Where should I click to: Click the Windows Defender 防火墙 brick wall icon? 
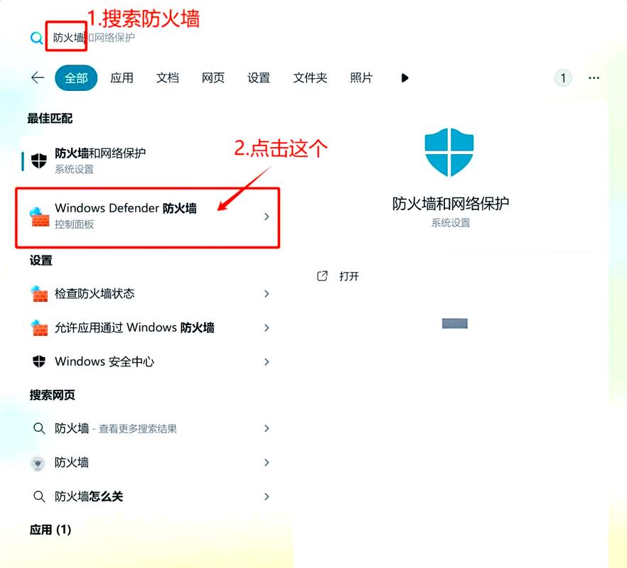coord(40,217)
